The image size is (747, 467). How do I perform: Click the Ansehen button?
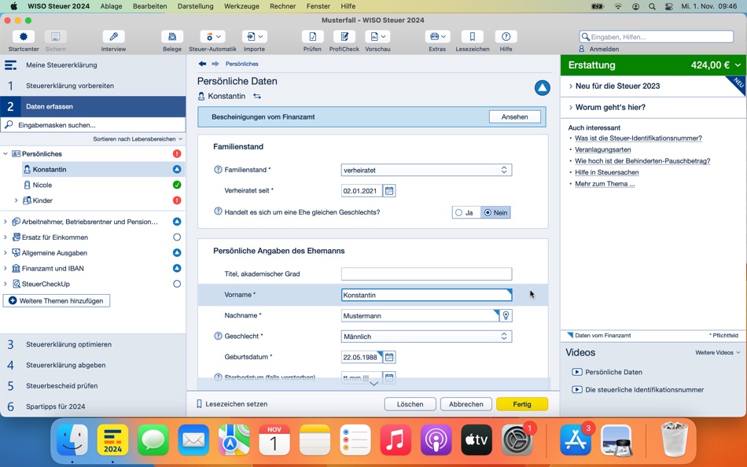(x=514, y=116)
